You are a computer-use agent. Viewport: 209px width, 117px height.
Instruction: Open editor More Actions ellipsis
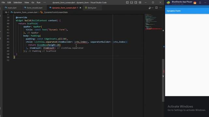161,8
